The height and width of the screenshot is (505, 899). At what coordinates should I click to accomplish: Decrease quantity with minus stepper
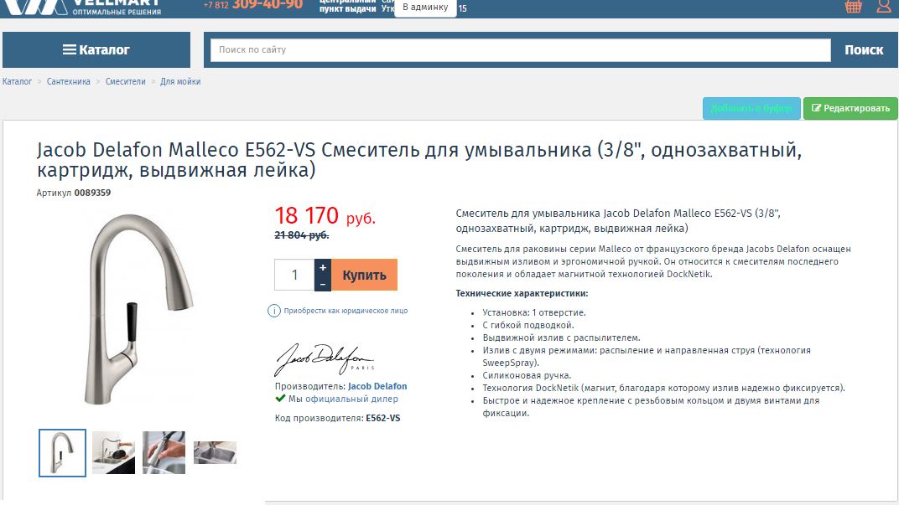click(x=323, y=283)
